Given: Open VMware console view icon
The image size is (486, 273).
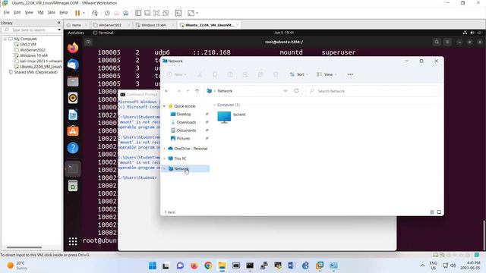Looking at the screenshot, I should 178,13.
